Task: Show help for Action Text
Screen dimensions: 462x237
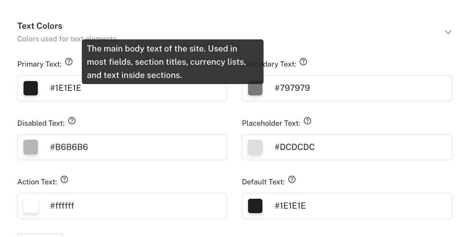Action: [64, 179]
